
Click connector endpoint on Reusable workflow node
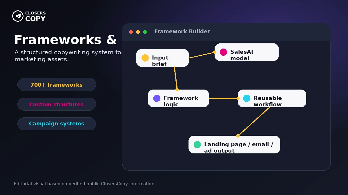238,98
